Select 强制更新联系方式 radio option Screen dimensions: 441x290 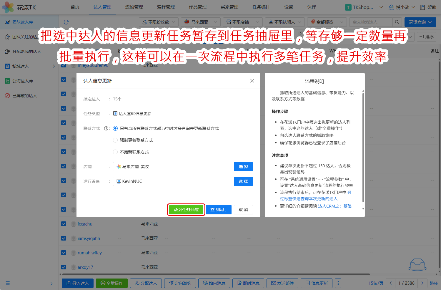(115, 140)
